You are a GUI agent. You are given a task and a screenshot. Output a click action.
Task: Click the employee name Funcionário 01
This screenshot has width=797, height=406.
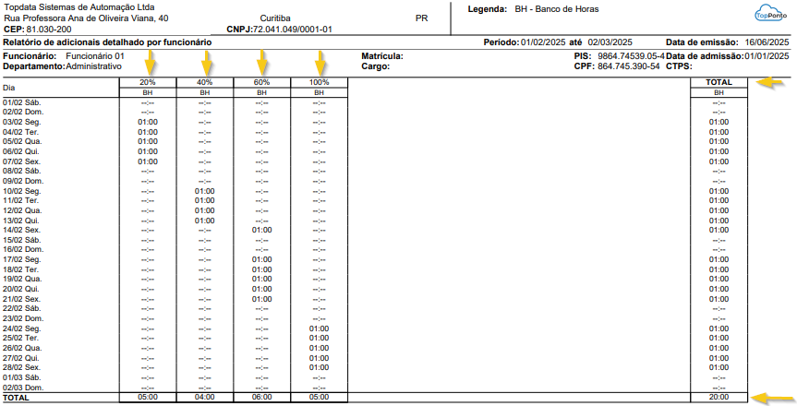click(95, 56)
